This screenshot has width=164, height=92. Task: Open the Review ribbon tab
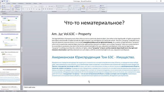coord(35,3)
